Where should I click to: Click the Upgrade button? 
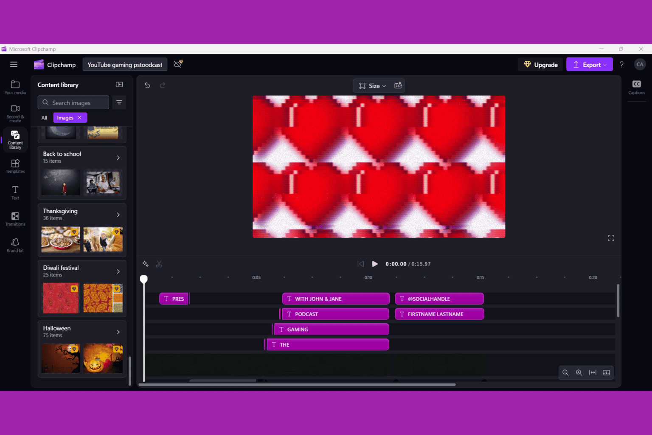[x=541, y=65]
